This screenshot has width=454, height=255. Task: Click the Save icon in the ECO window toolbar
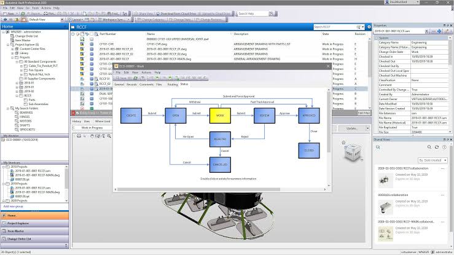(121, 78)
